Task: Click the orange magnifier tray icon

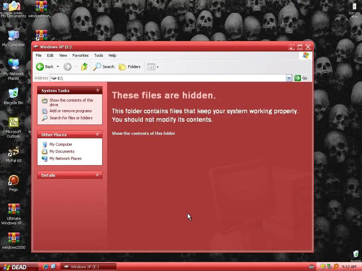Action: (x=336, y=267)
